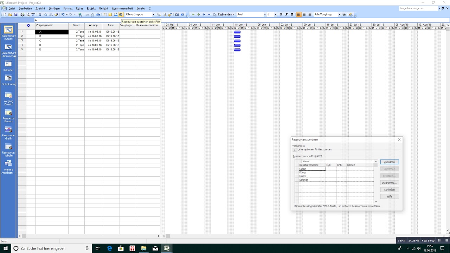
Task: Select task row C in Vorgangsname column
Action: point(52,41)
